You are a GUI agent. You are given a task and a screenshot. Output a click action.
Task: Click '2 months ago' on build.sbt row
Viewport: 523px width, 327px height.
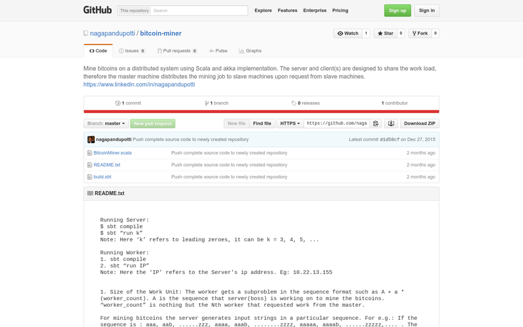point(421,177)
